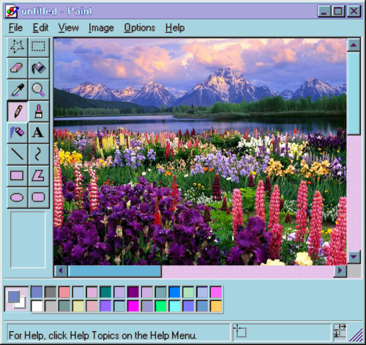Select the Polygon shape tool
This screenshot has height=345, width=366.
(x=39, y=176)
